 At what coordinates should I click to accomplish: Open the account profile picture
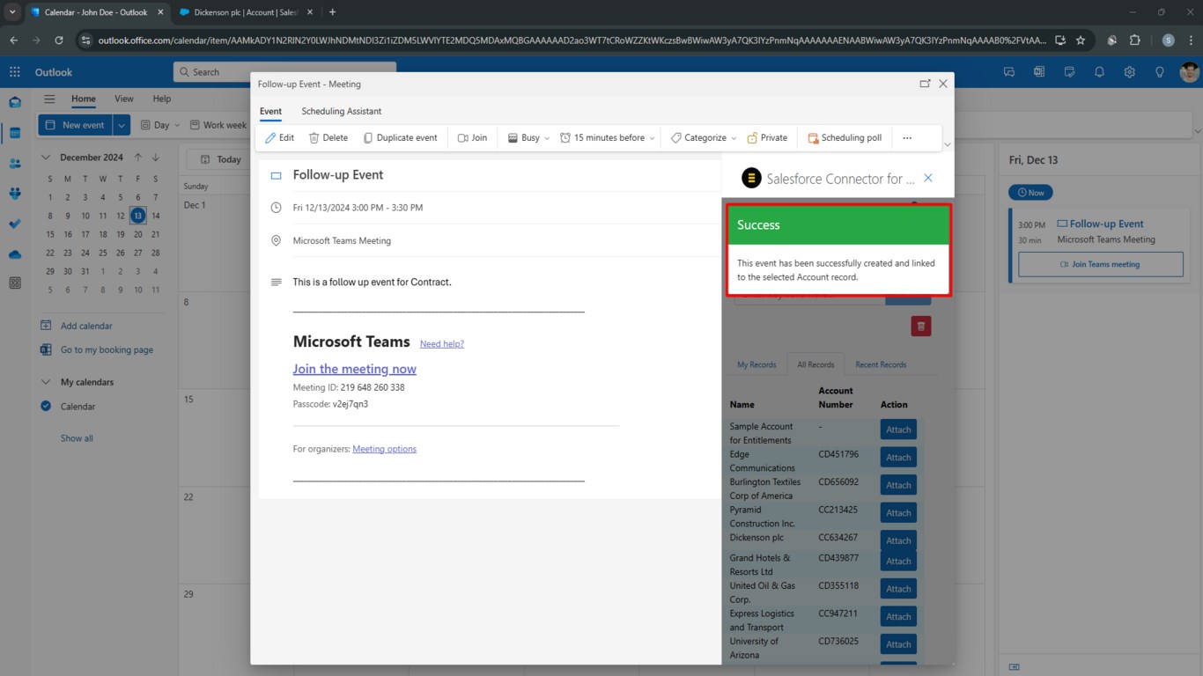tap(1189, 72)
